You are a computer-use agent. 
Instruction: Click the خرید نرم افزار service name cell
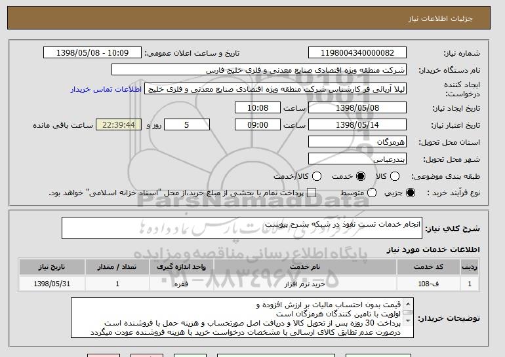[x=305, y=284]
